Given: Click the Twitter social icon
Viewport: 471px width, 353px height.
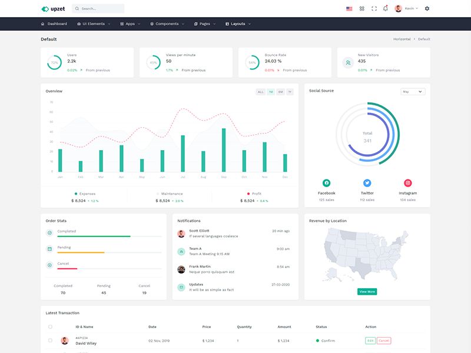Looking at the screenshot, I should [367, 183].
